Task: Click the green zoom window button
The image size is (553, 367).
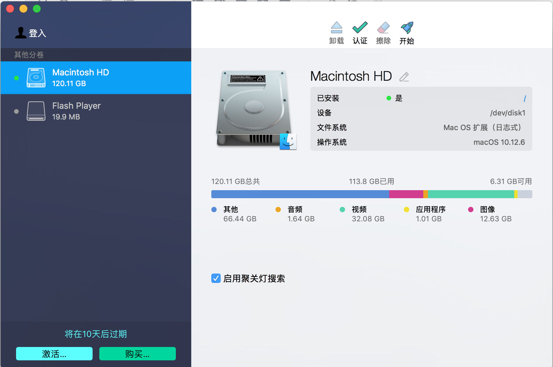Action: coord(37,9)
